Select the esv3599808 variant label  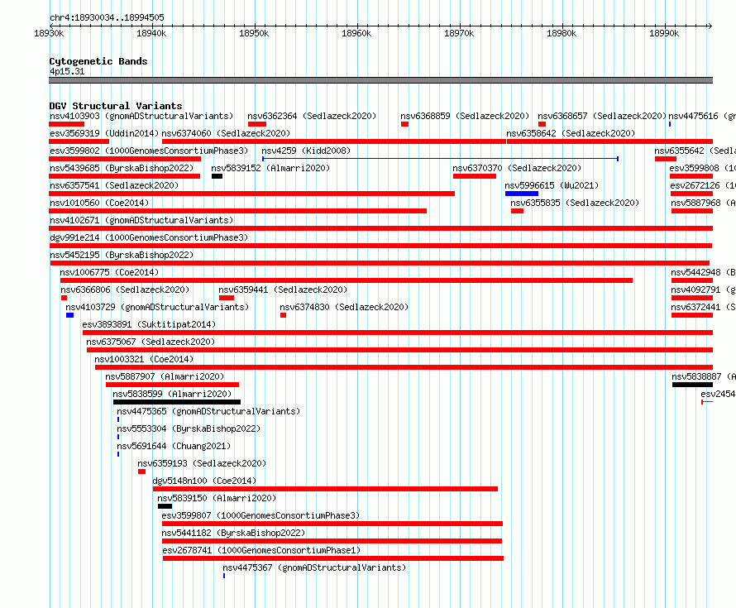[703, 168]
